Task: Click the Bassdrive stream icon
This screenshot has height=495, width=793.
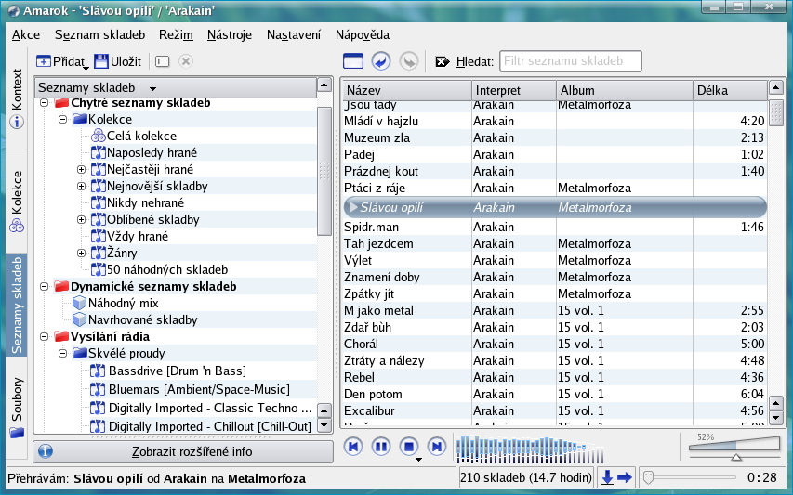Action: point(98,371)
